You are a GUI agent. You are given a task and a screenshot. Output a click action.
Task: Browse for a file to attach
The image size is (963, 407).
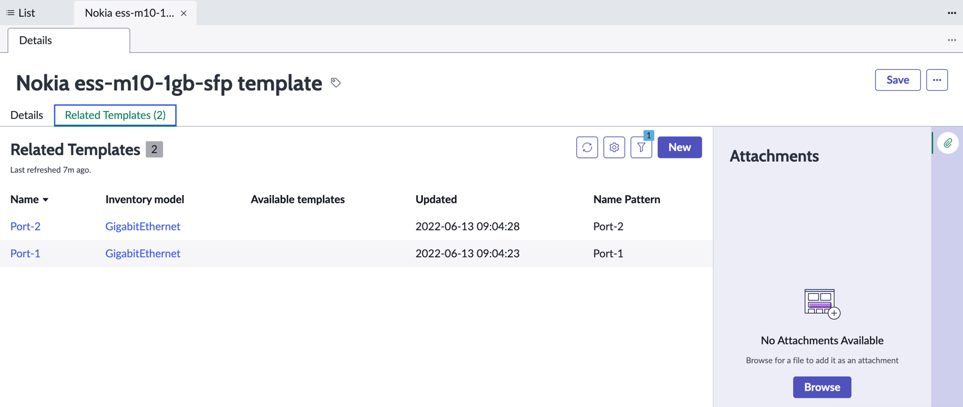(822, 387)
